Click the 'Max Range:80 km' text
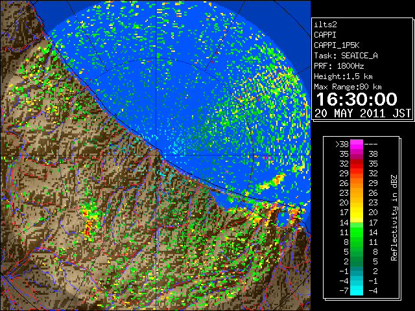This screenshot has height=311, width=415. click(348, 87)
